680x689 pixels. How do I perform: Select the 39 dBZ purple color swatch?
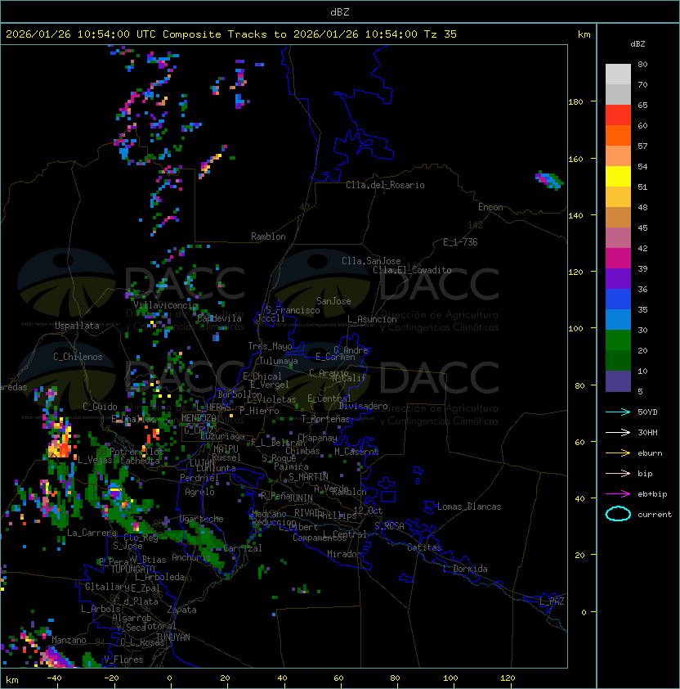pos(618,278)
